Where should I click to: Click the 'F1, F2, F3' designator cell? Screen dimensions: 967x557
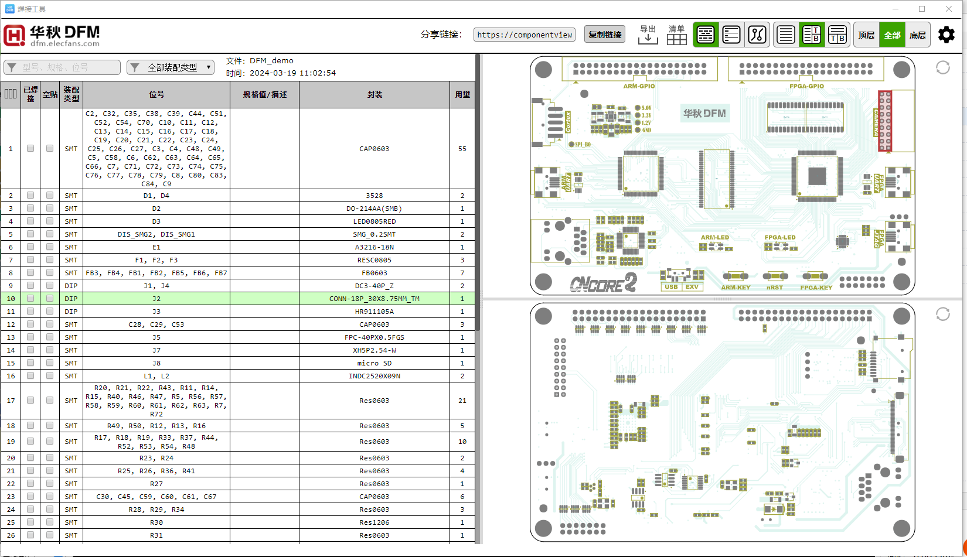click(156, 260)
